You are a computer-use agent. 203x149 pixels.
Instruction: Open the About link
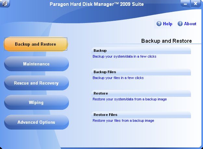click(190, 24)
